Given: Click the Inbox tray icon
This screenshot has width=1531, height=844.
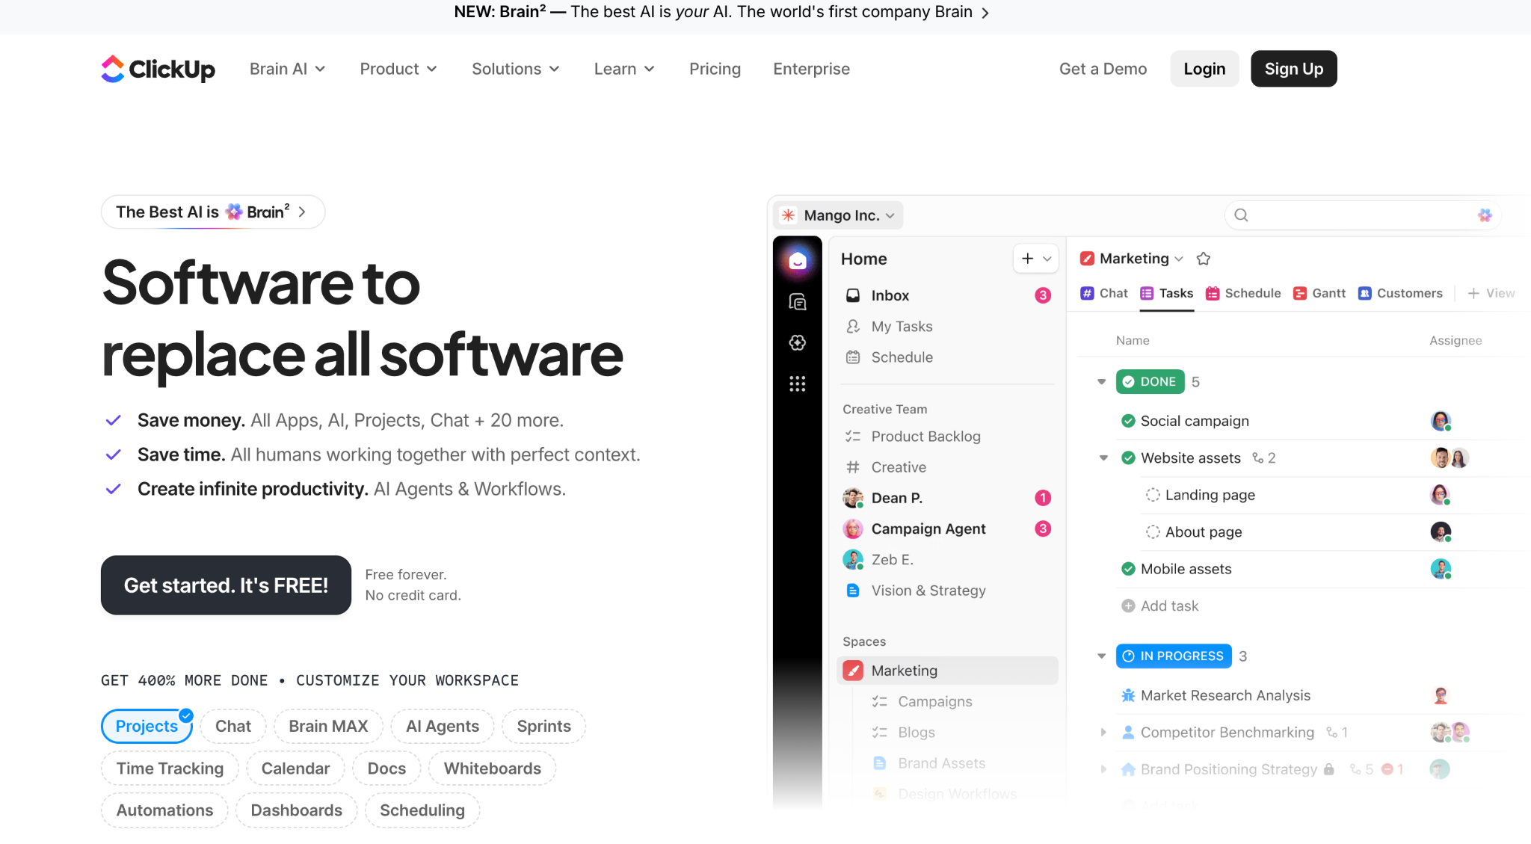Looking at the screenshot, I should pyautogui.click(x=853, y=295).
